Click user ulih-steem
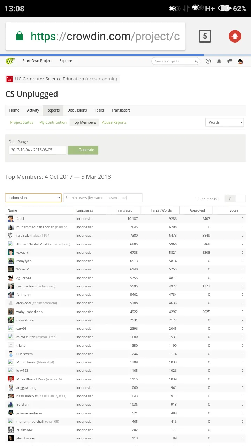This screenshot has width=251, height=446. tap(24, 354)
